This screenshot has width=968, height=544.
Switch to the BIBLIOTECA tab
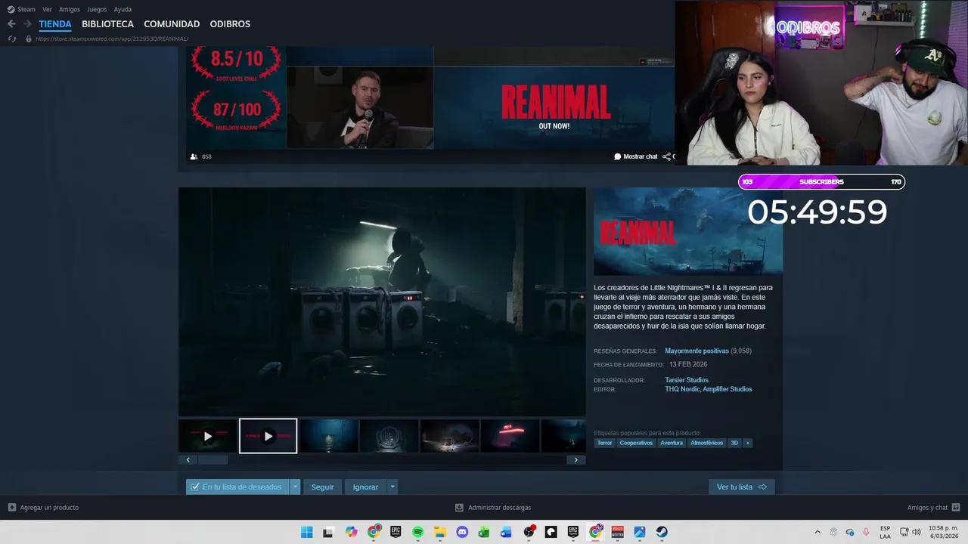[x=107, y=24]
